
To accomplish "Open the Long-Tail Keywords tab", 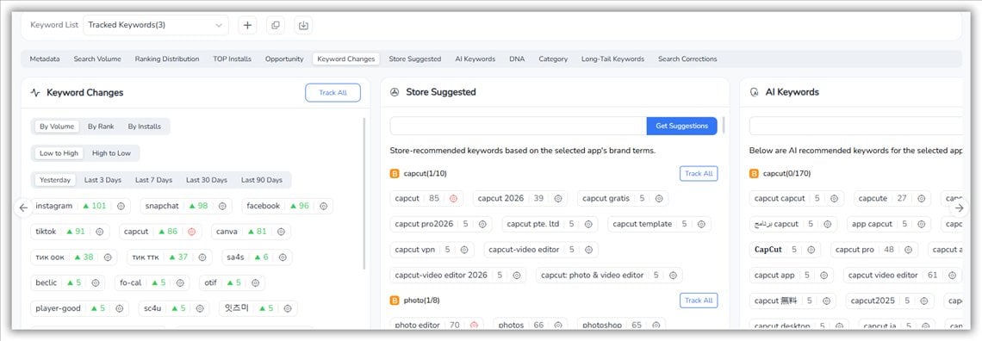I will coord(612,59).
